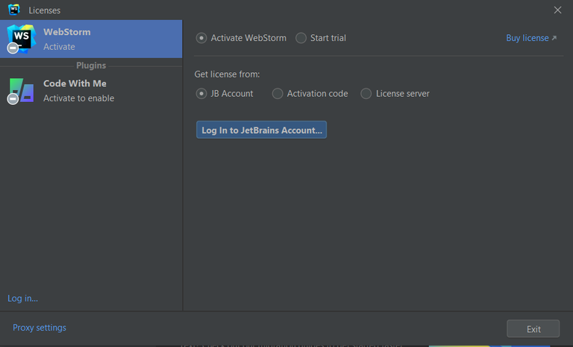Screen dimensions: 573x347
Task: Click the external arrow beside Buy license
Action: 554,38
